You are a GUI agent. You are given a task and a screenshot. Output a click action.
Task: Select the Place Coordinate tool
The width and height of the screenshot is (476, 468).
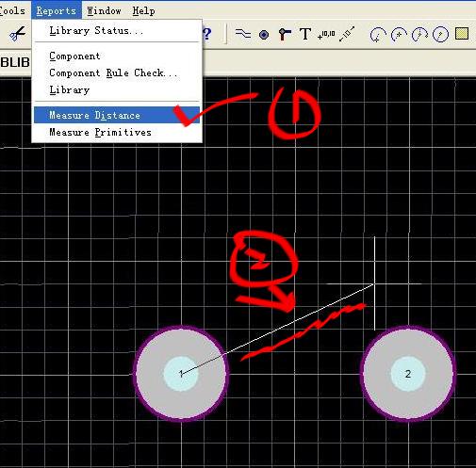(x=326, y=34)
